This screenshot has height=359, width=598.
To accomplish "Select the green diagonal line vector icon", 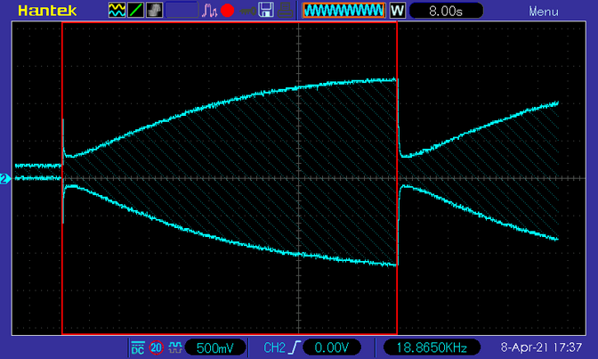I will tap(135, 10).
